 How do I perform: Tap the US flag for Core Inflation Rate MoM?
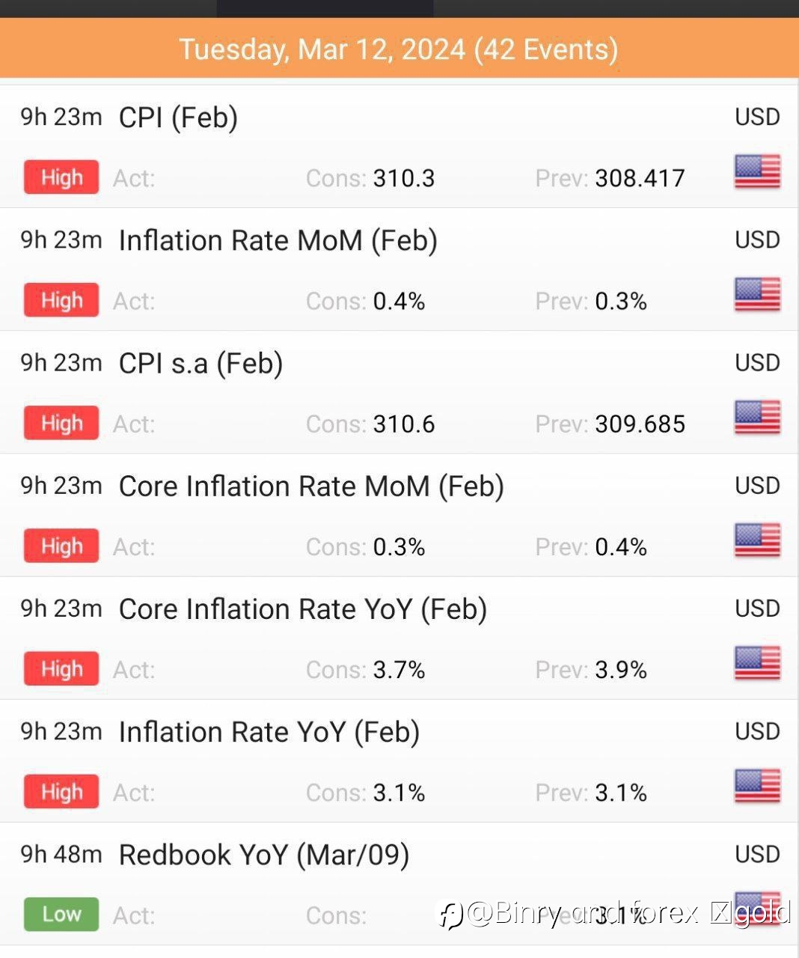(x=757, y=540)
